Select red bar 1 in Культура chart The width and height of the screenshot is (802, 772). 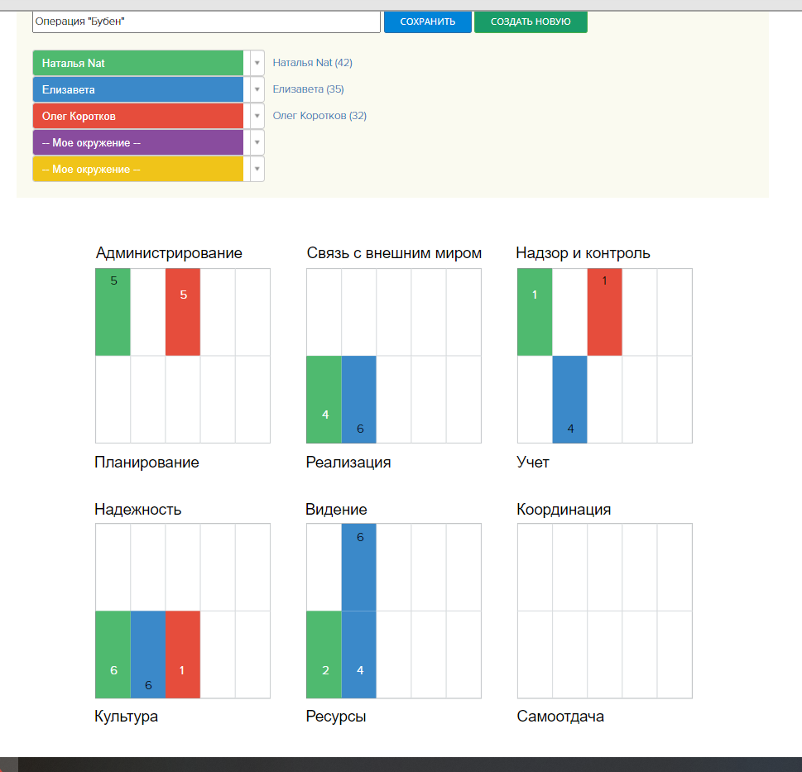click(x=183, y=655)
